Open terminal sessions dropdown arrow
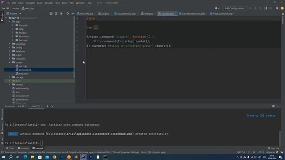 [x=53, y=106]
